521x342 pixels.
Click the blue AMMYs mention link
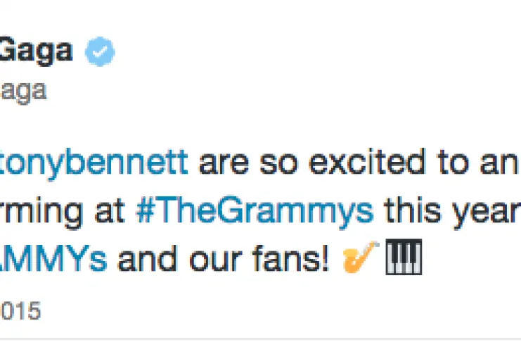[53, 258]
